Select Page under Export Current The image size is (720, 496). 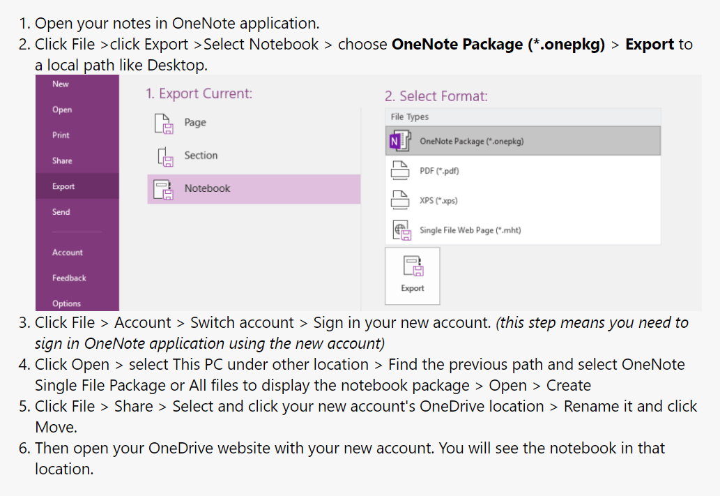[254, 123]
